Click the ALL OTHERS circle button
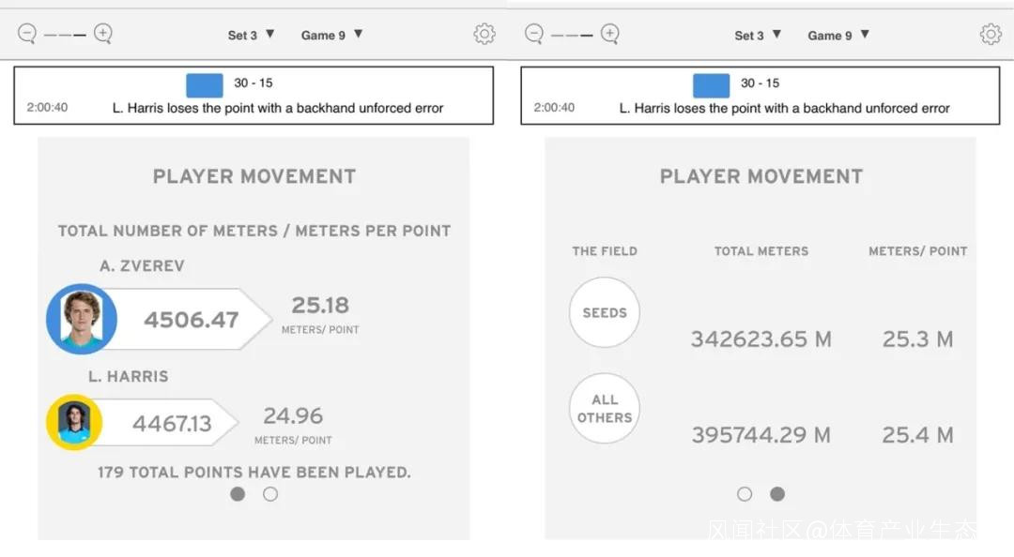This screenshot has height=557, width=1014. coord(605,409)
